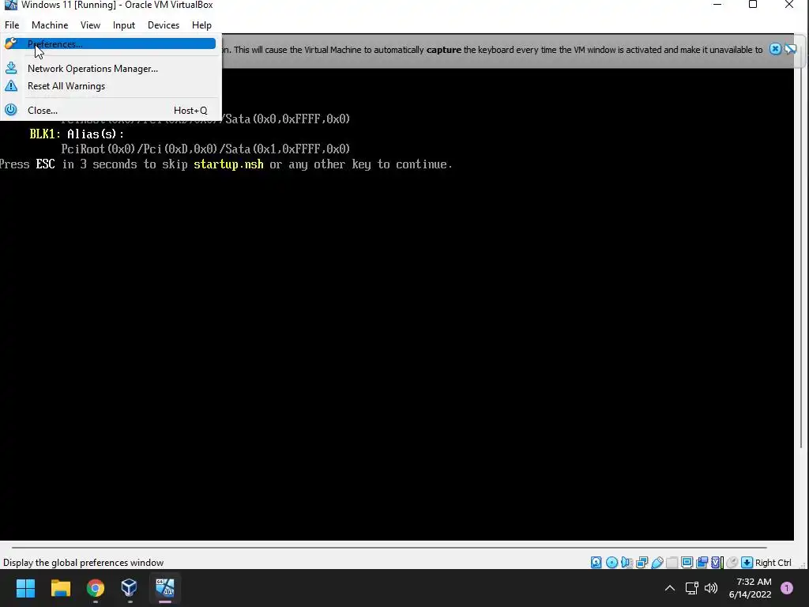Viewport: 809px width, 607px height.
Task: Open the View menu
Action: pyautogui.click(x=90, y=25)
